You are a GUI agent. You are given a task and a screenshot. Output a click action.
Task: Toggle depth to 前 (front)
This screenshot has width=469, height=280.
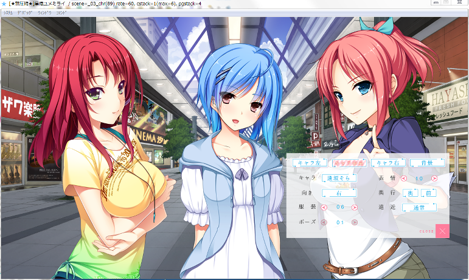(x=428, y=193)
